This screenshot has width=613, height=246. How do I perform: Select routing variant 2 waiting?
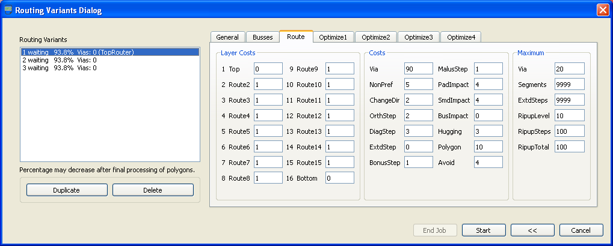click(x=110, y=60)
